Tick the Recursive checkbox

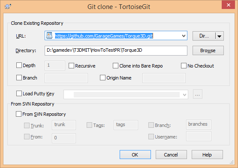click(71, 66)
